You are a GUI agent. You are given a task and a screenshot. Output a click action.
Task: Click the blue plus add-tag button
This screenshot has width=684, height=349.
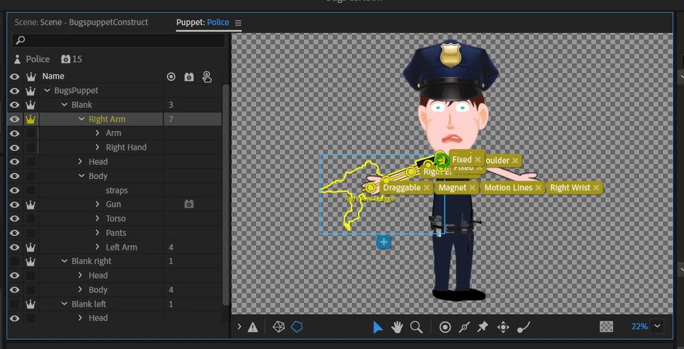tap(384, 242)
